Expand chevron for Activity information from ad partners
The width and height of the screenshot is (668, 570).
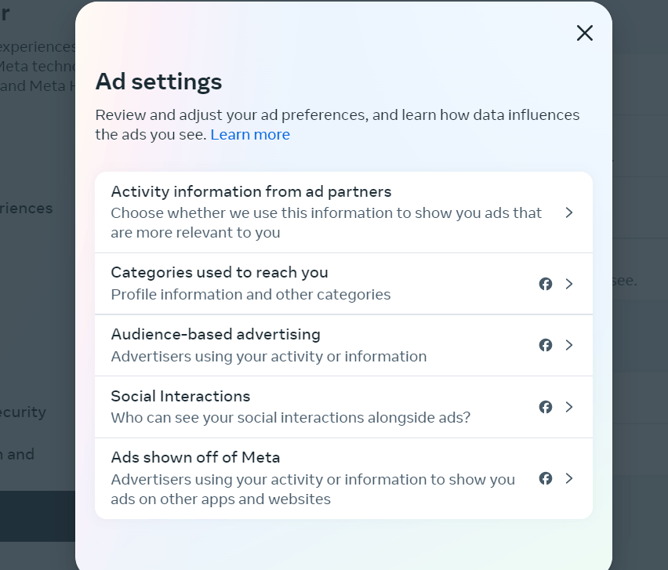coord(569,212)
